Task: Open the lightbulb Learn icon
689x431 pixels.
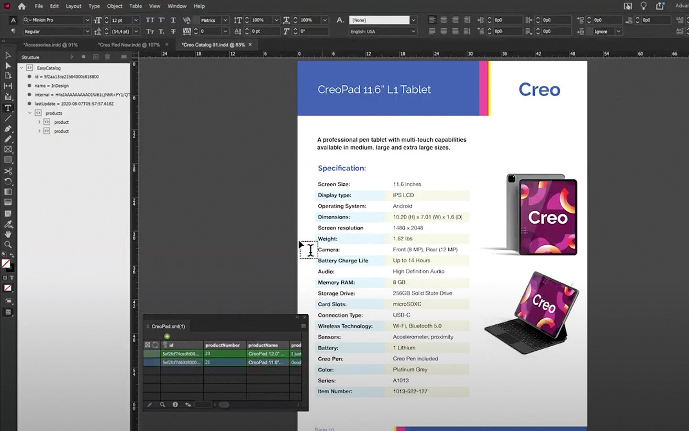Action: coord(644,6)
